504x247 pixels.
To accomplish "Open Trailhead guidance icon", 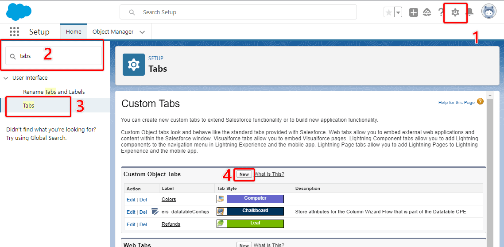I will coord(427,12).
